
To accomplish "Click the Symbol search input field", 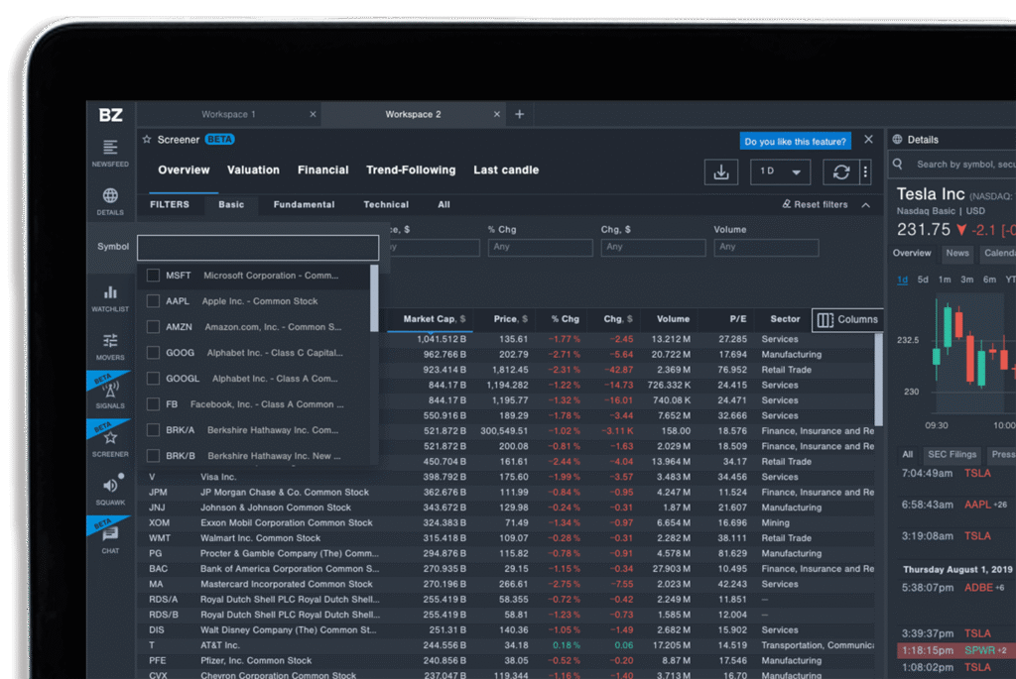I will point(258,247).
